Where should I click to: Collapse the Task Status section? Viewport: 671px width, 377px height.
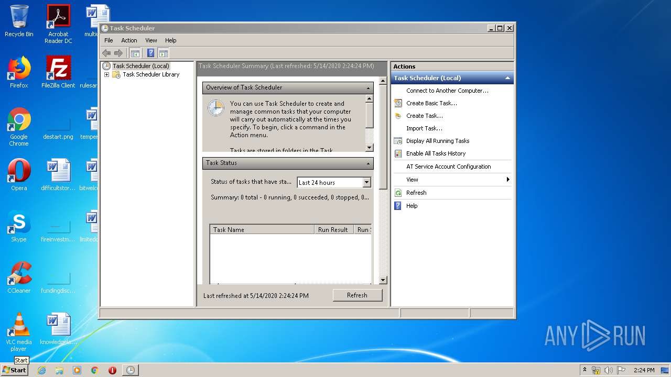[x=369, y=163]
